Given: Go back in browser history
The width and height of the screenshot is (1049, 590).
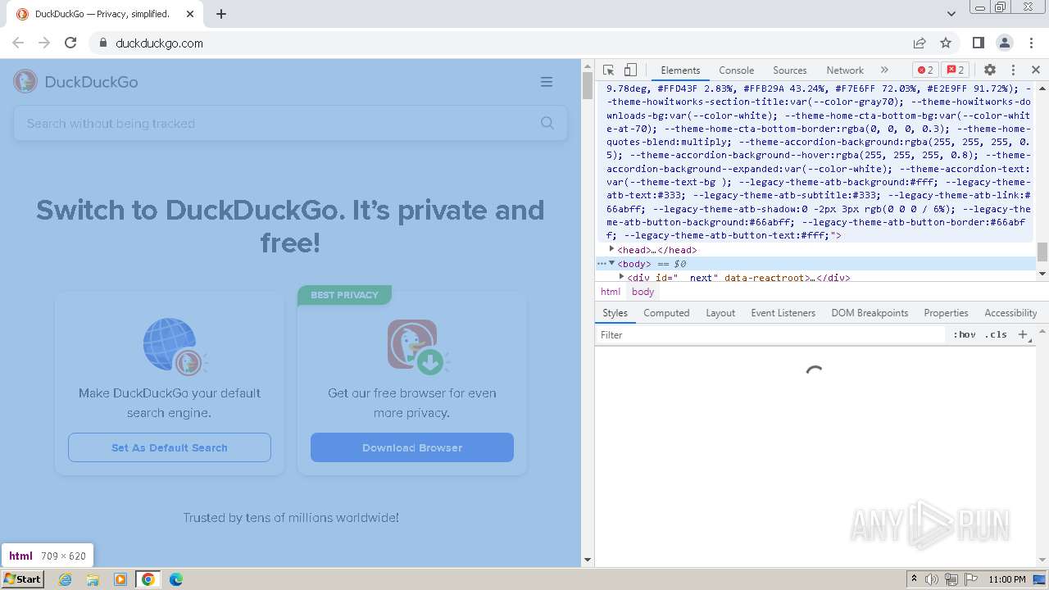Looking at the screenshot, I should 18,43.
